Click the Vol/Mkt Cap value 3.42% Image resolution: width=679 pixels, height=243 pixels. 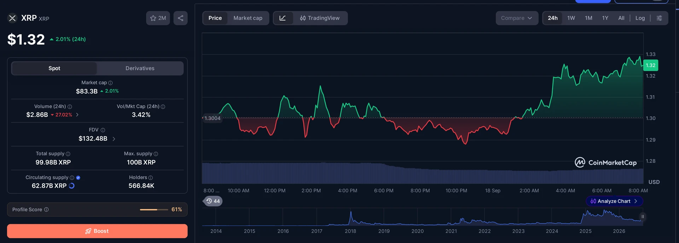[141, 115]
